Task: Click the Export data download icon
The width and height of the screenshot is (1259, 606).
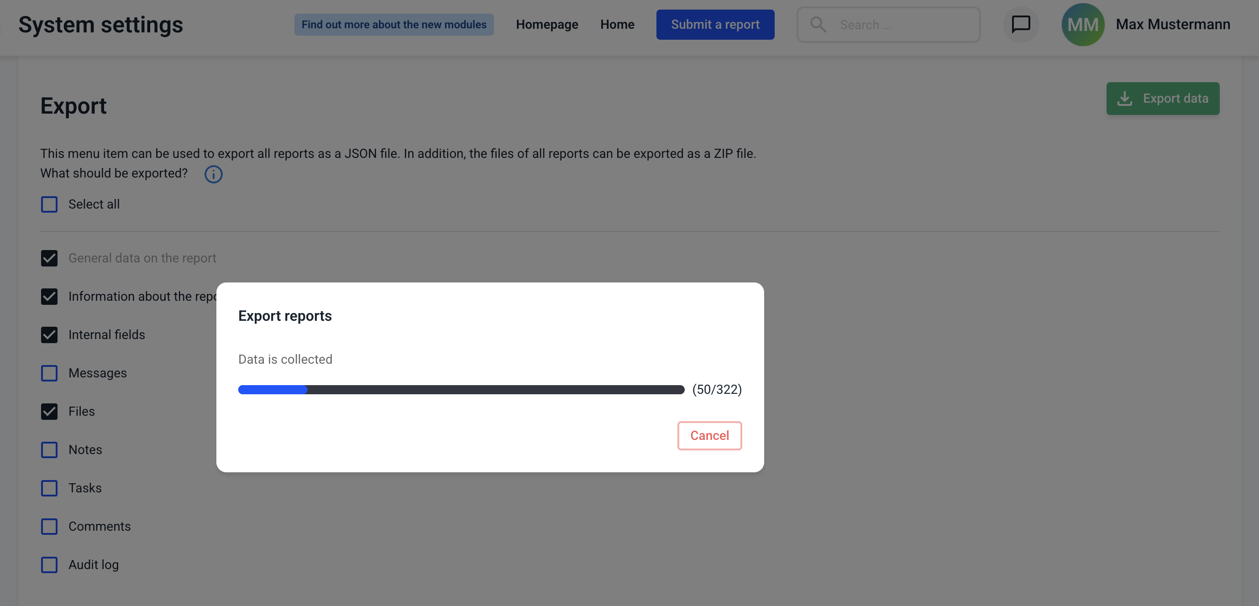Action: [x=1125, y=99]
